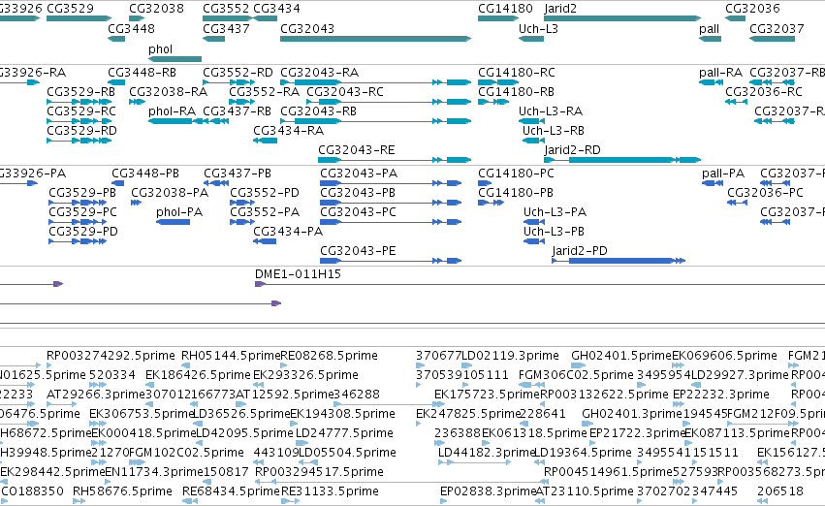This screenshot has height=506, width=825.
Task: Open protein CG3434-PA label
Action: click(288, 232)
